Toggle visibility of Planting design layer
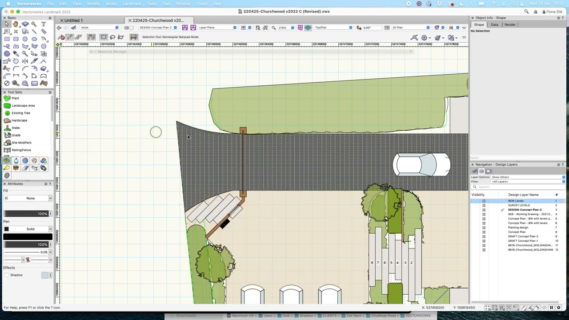This screenshot has width=569, height=320. point(484,228)
